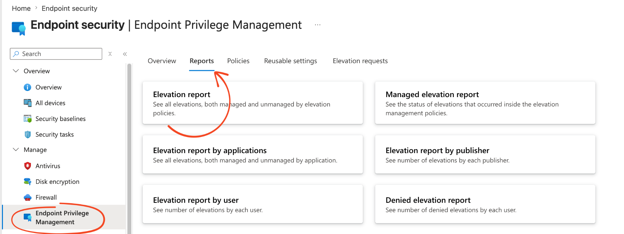Open the Denied elevation report card

pos(485,204)
